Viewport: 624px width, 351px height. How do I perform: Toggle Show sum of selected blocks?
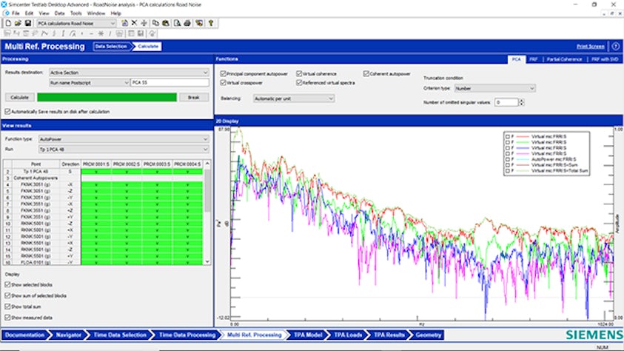coord(7,295)
